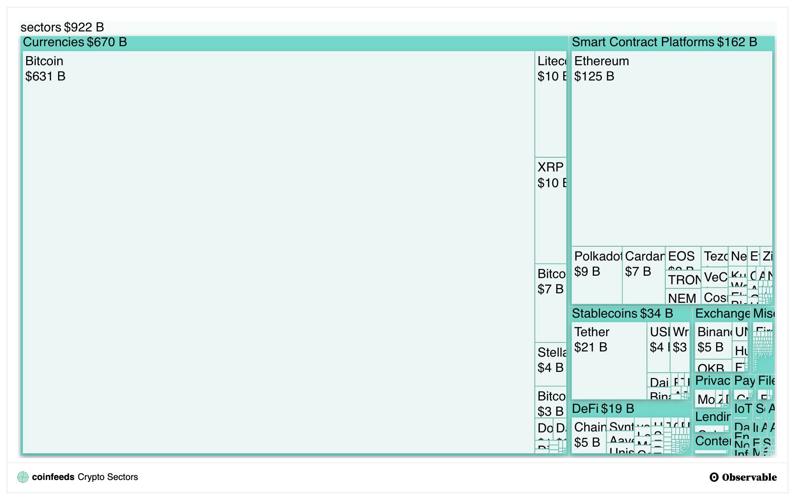Click the Uniswap cell in DeFi
Screen dimensions: 798x500
pyautogui.click(x=620, y=449)
